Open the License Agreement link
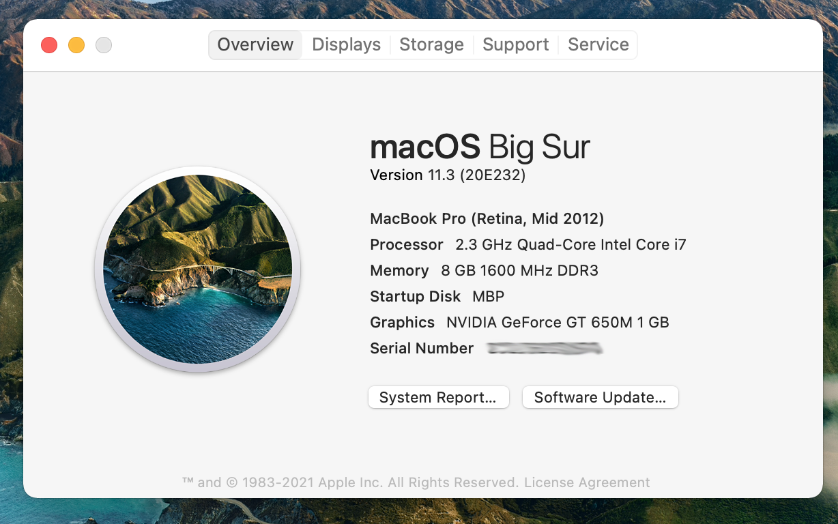 click(587, 482)
